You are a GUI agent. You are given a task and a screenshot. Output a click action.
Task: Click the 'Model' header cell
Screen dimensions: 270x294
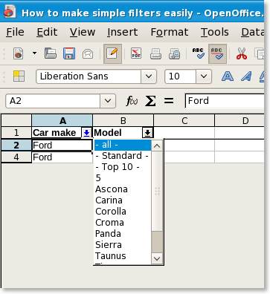(123, 133)
